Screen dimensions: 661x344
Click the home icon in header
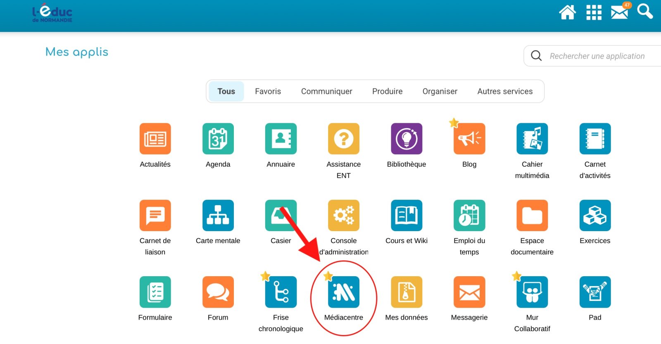(x=567, y=12)
